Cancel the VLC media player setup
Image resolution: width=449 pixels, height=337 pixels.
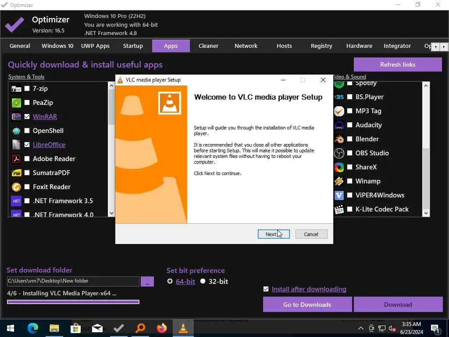[x=311, y=234]
